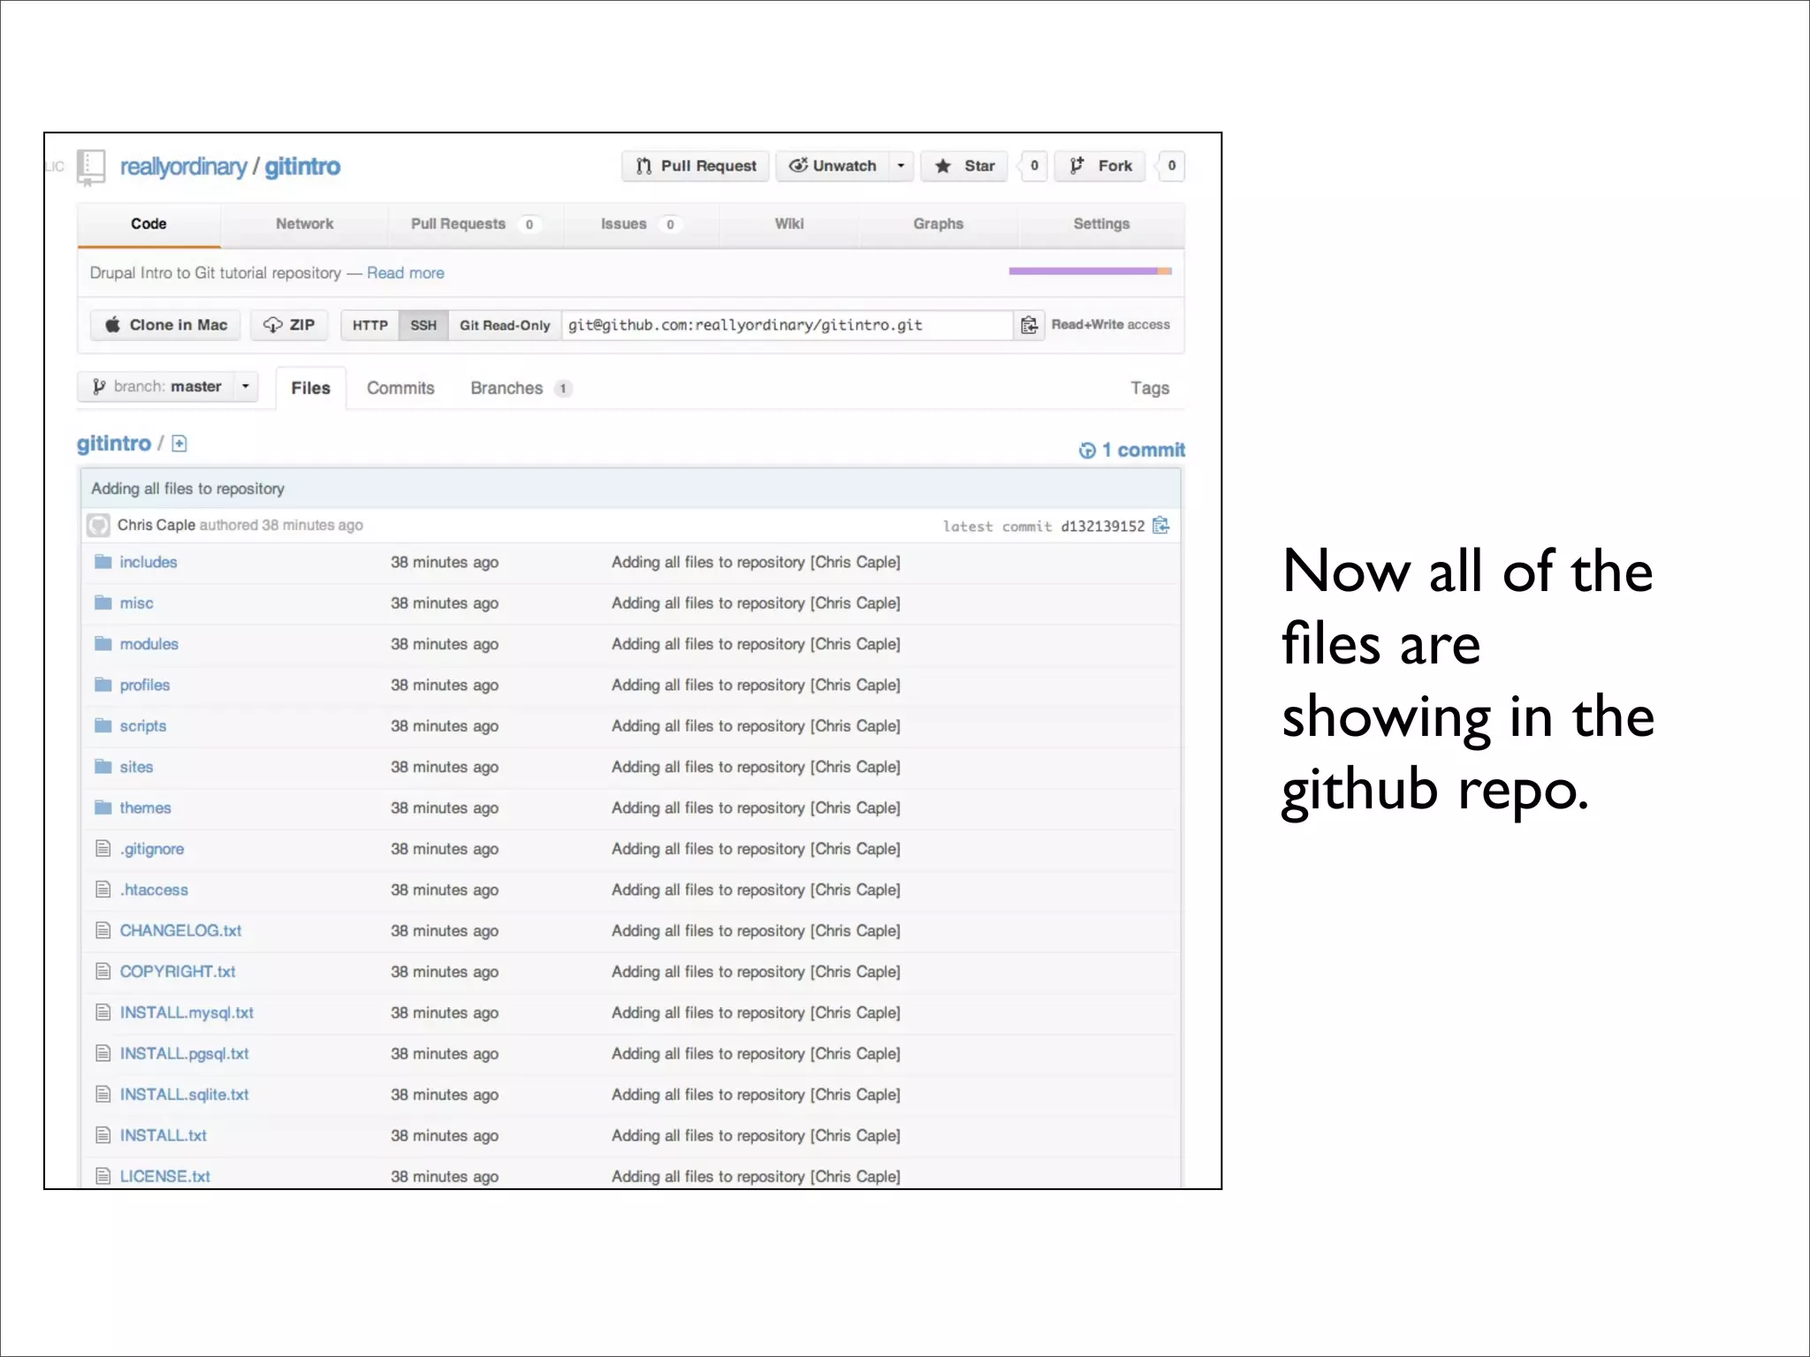Open the Wiki tab

789,224
